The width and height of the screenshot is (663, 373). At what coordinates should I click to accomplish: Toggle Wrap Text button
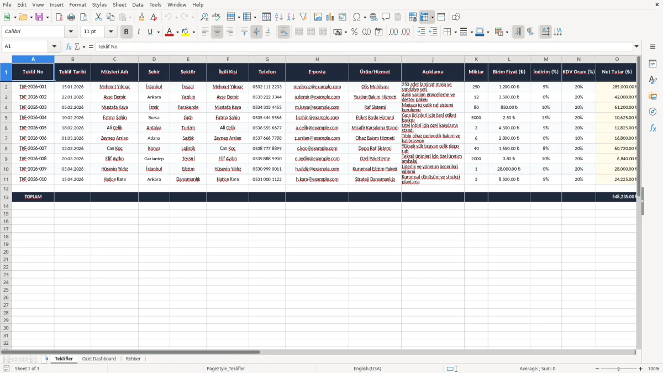pos(284,32)
